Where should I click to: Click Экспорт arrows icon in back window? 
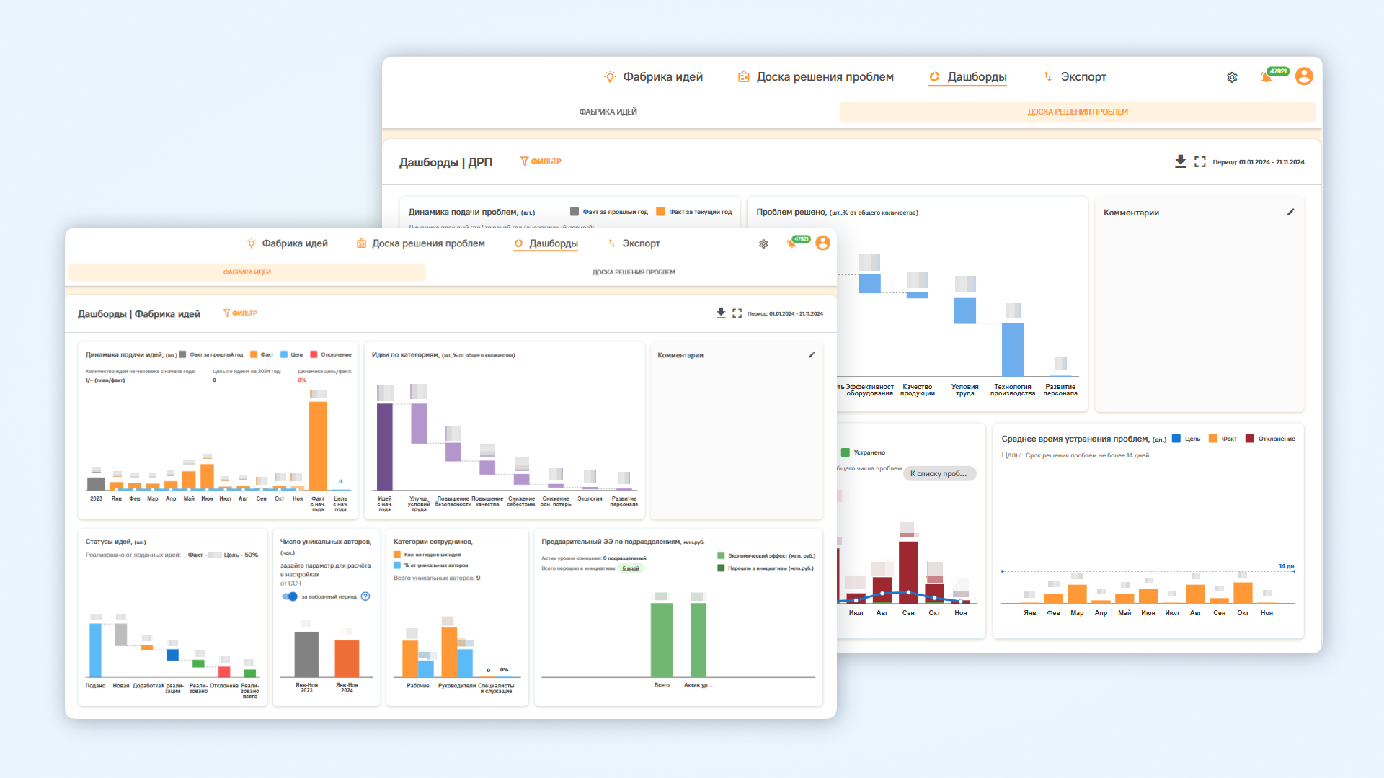1048,76
